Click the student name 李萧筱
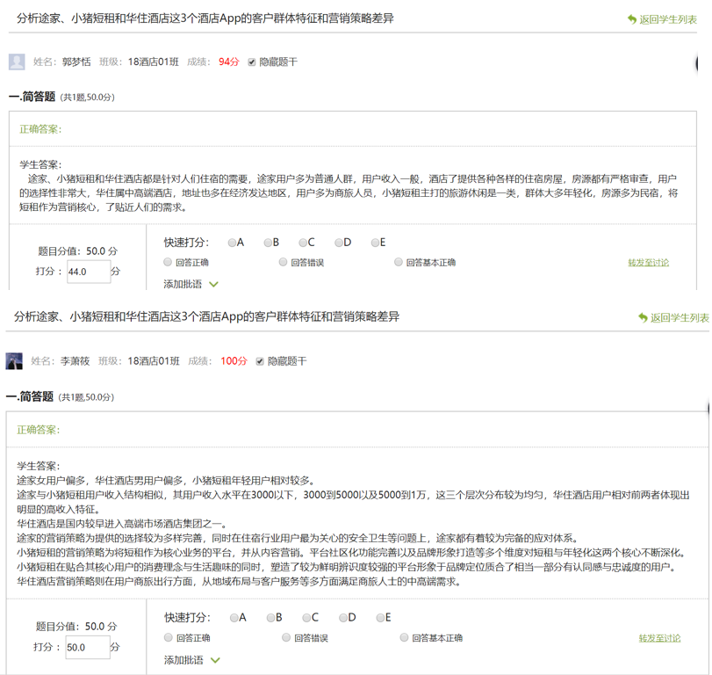 point(75,361)
